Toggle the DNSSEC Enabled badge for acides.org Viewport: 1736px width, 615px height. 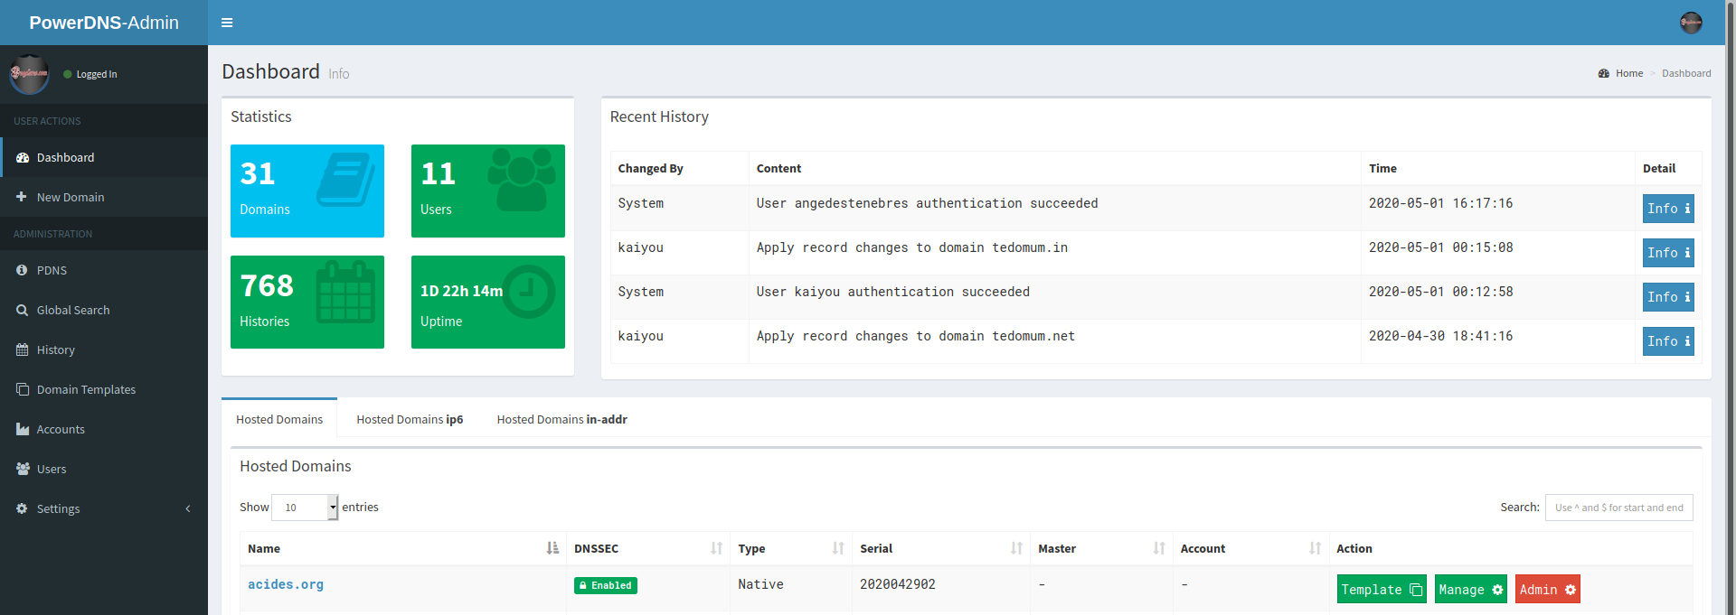(606, 585)
